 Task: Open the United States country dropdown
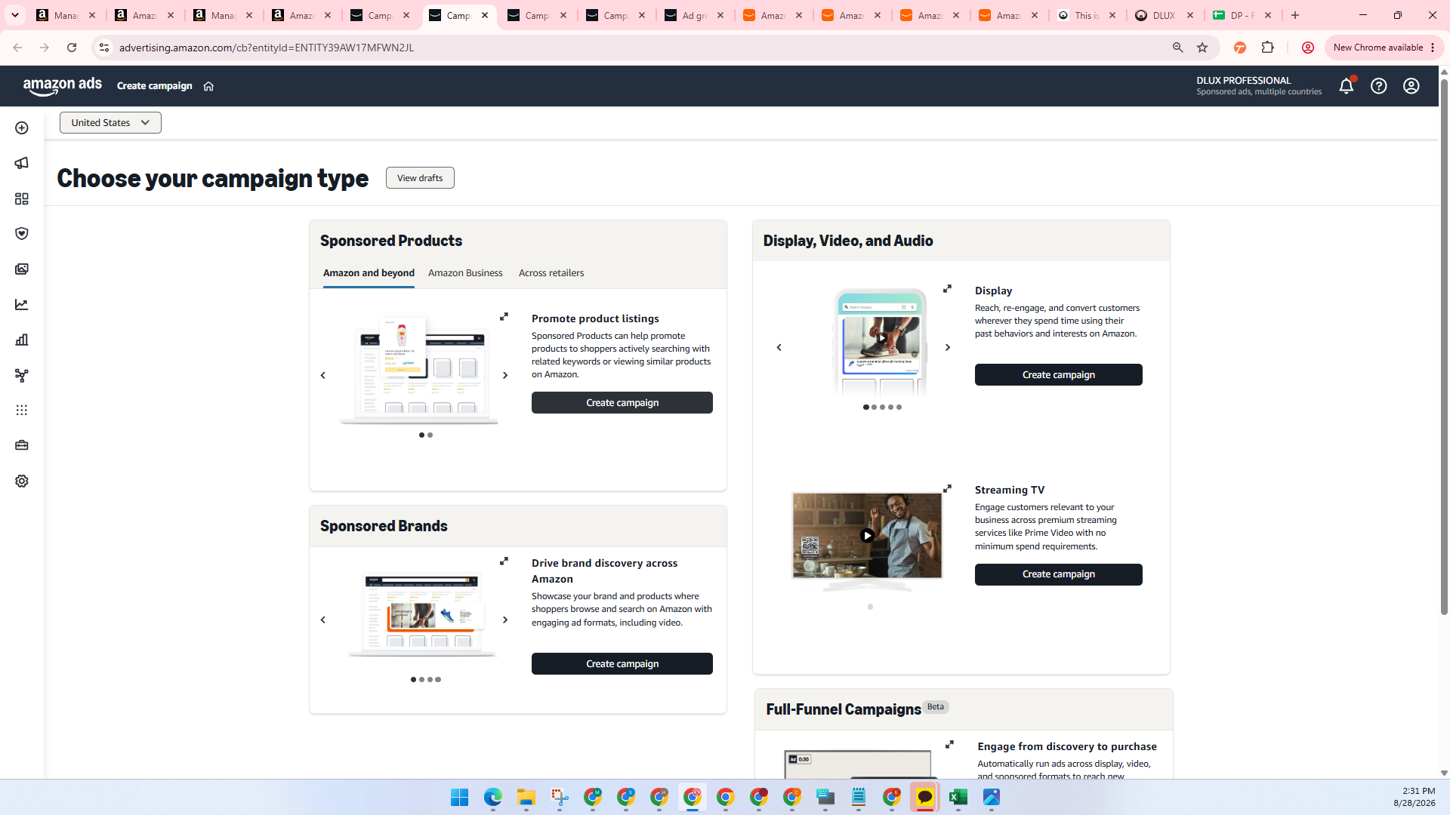click(x=110, y=123)
